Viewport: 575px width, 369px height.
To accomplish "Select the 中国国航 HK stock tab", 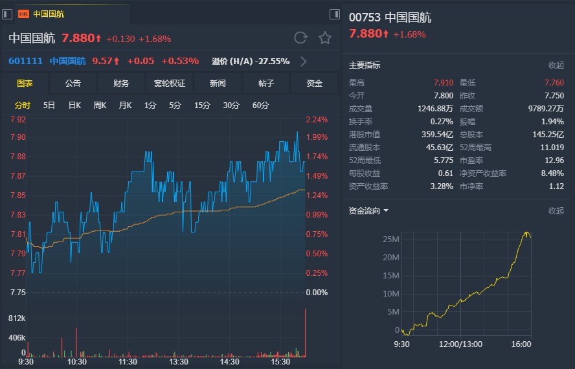I will pos(48,14).
